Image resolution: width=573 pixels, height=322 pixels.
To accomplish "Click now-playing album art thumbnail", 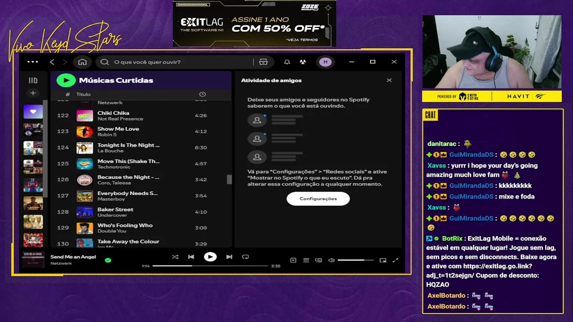I will 33,260.
